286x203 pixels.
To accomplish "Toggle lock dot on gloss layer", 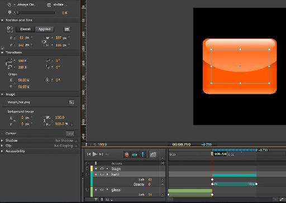I will [x=107, y=190].
